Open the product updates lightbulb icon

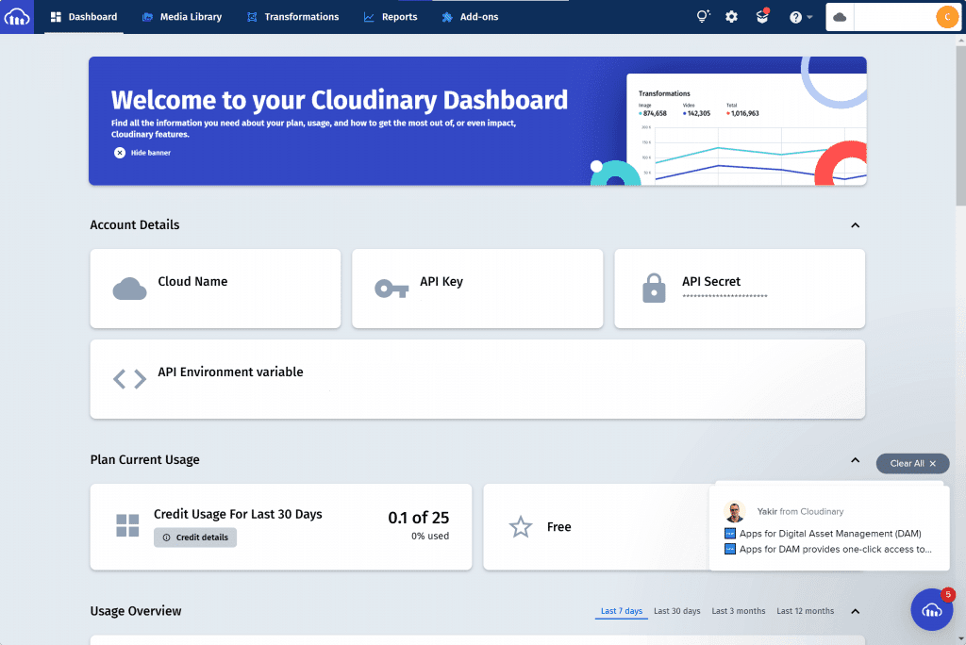pos(703,16)
